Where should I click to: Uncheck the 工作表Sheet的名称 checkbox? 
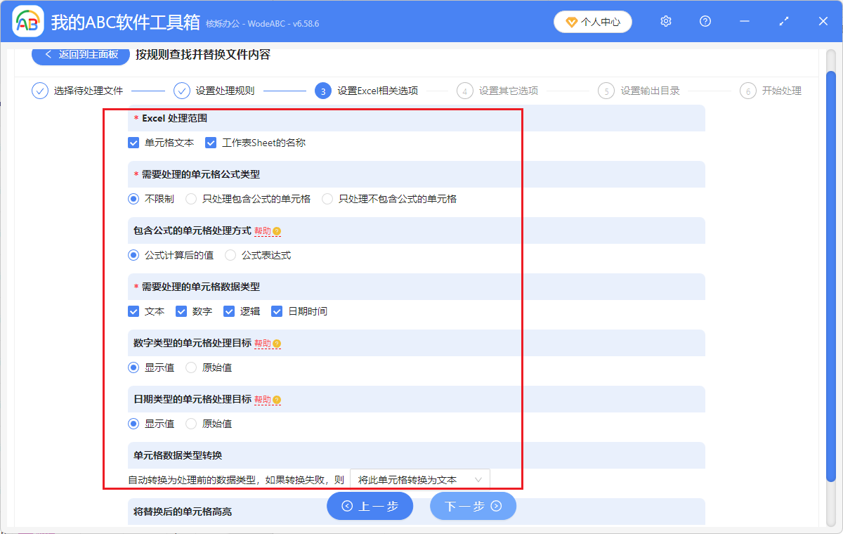pos(210,143)
